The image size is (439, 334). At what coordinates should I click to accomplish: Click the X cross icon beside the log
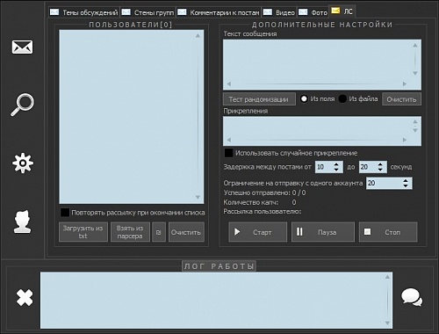click(25, 298)
